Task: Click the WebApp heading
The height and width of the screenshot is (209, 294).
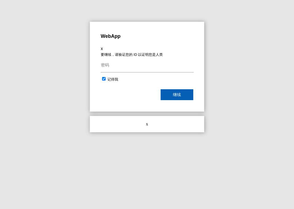Action: (x=111, y=36)
